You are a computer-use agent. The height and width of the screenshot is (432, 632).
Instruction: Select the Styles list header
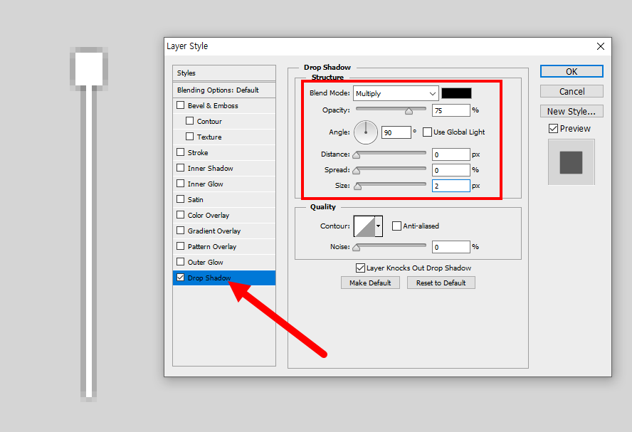coord(224,73)
